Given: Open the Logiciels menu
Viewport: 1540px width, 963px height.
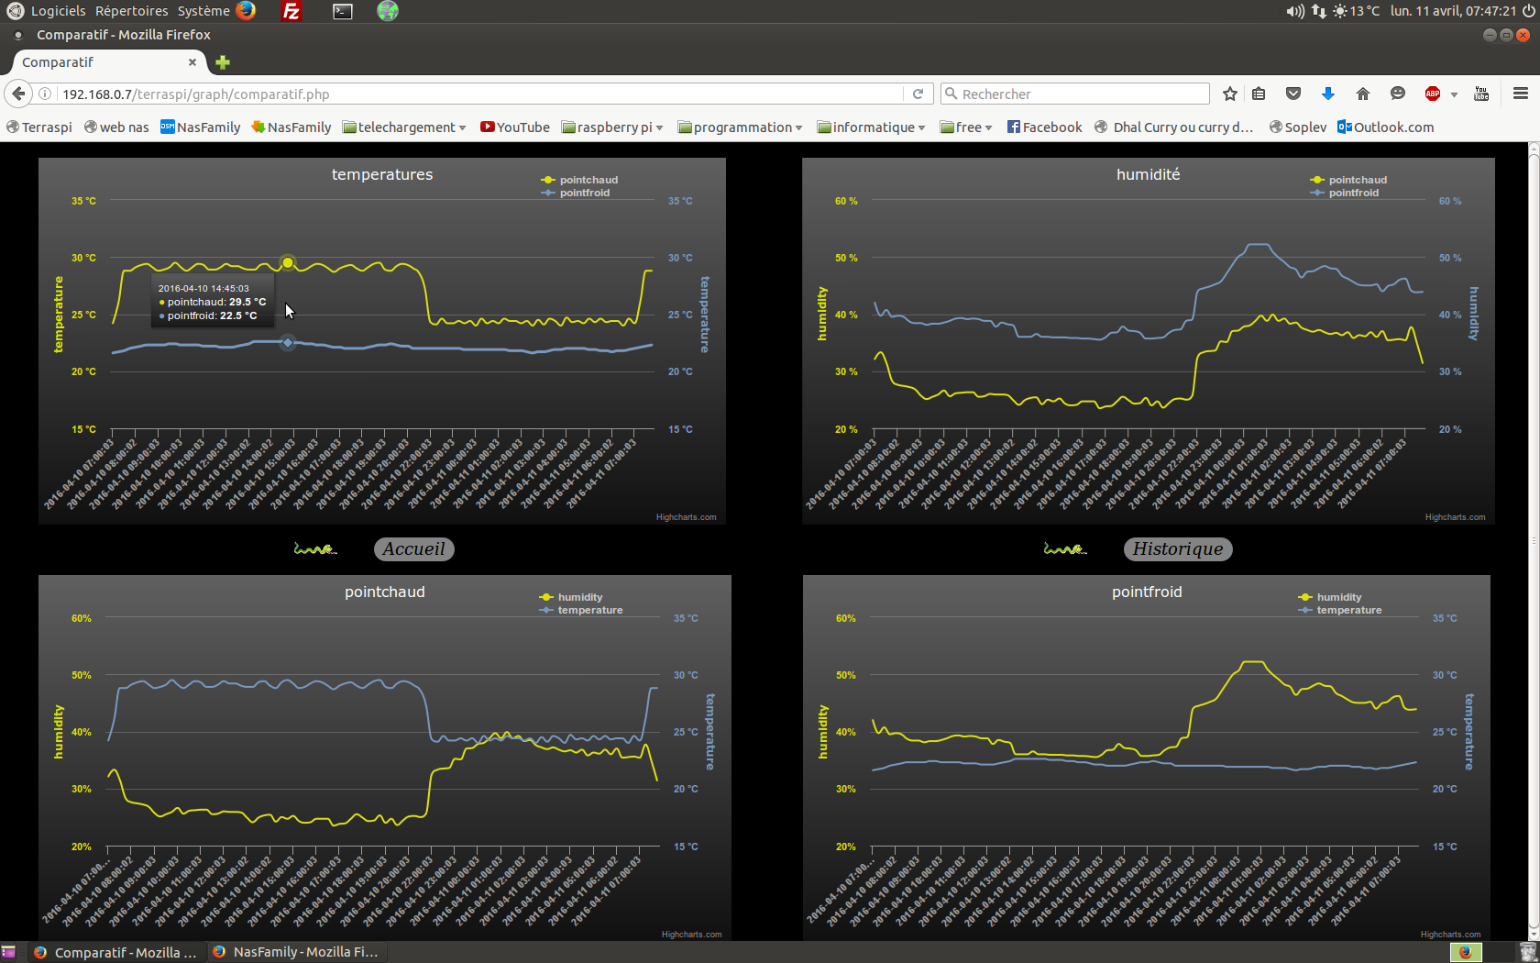Looking at the screenshot, I should click(x=58, y=11).
